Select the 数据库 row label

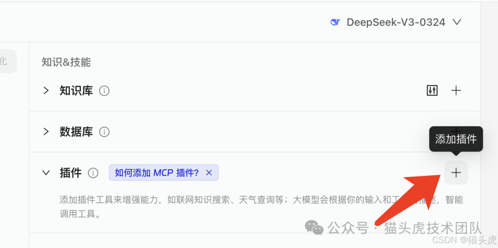click(76, 131)
